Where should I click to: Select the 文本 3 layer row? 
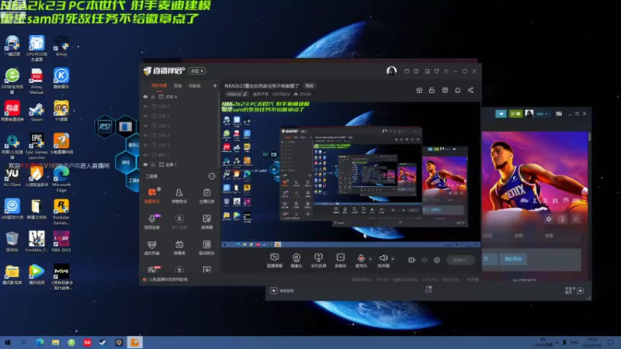tap(179, 145)
